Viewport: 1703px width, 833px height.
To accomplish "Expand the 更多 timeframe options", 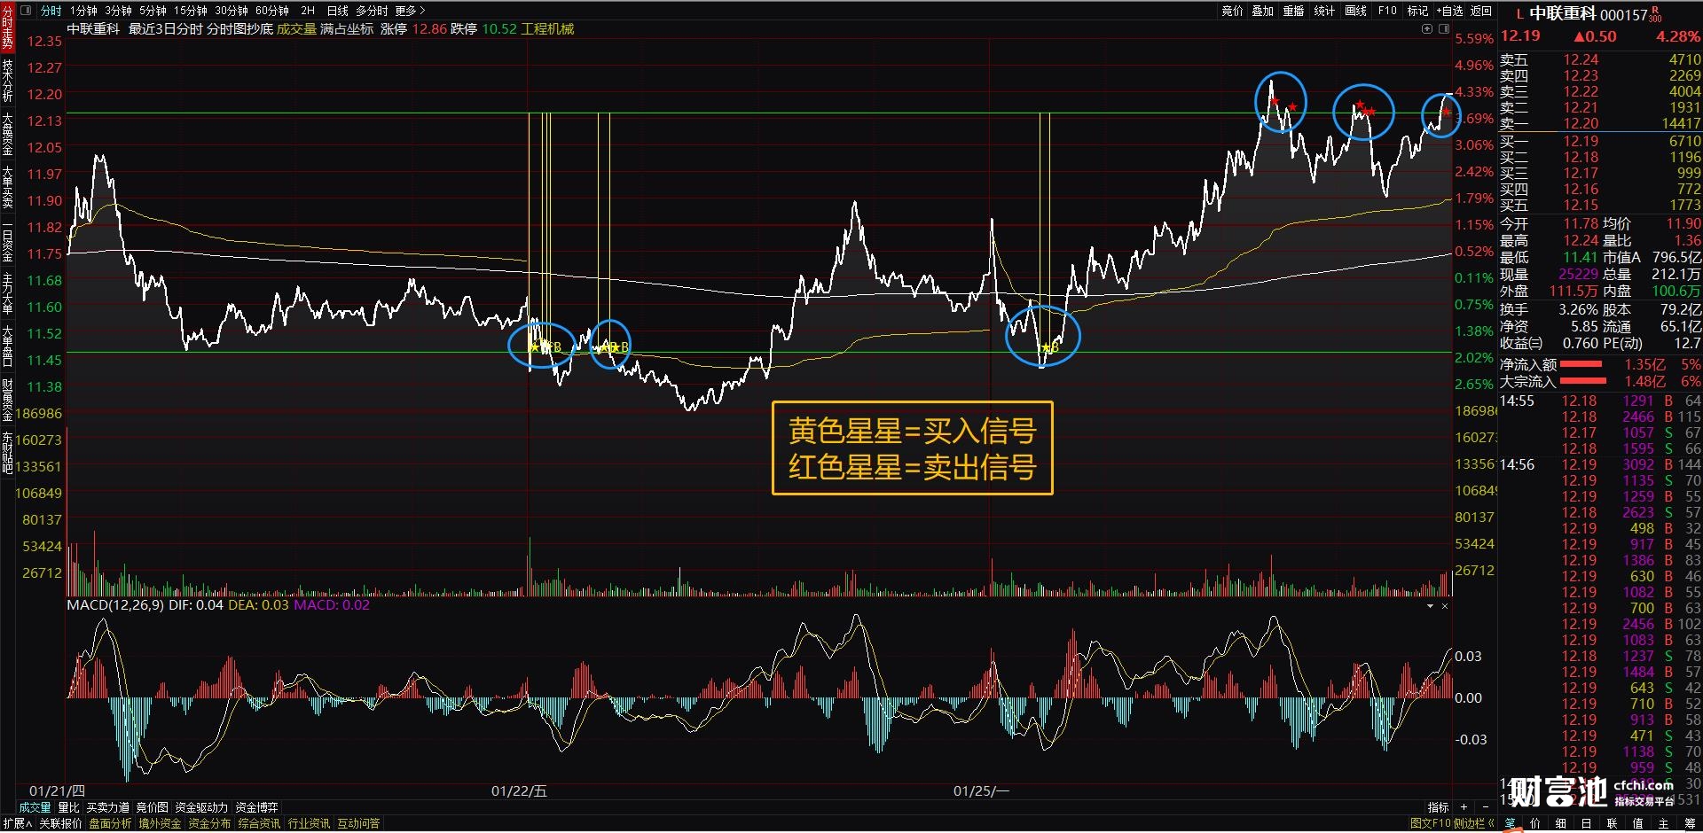I will 410,11.
